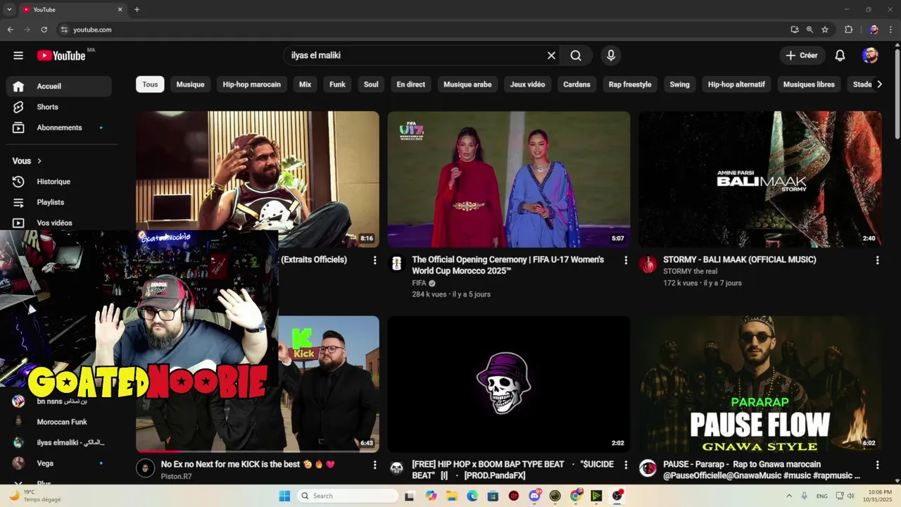Screen dimensions: 901x507
Task: Click the install app icon in address bar
Action: click(x=795, y=30)
